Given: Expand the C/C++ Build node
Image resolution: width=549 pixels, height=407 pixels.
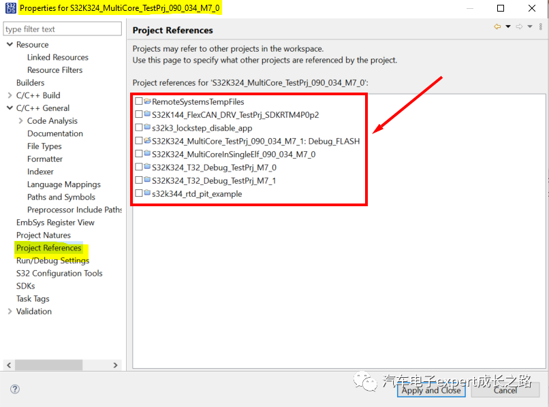Looking at the screenshot, I should tap(10, 95).
